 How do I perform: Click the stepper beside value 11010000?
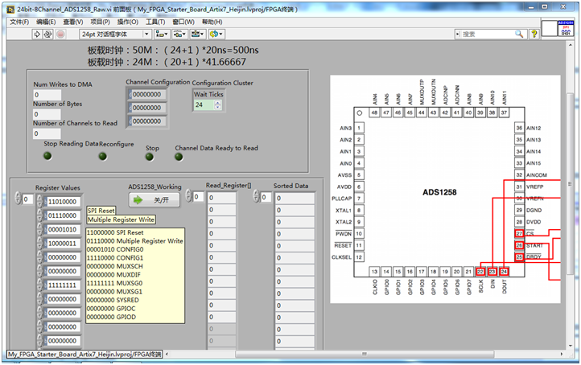40,202
